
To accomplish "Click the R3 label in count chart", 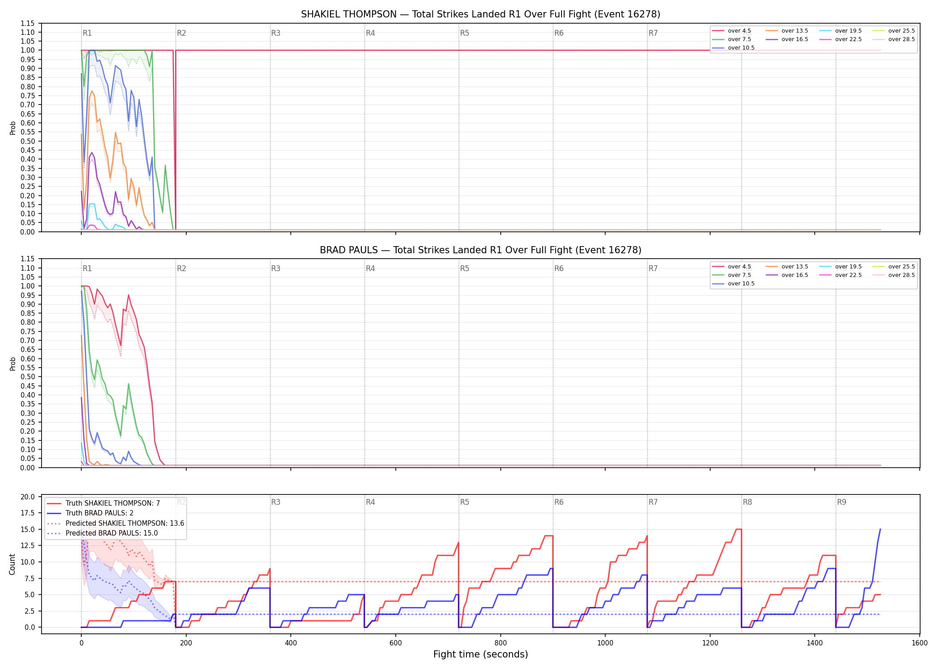I will pos(276,502).
